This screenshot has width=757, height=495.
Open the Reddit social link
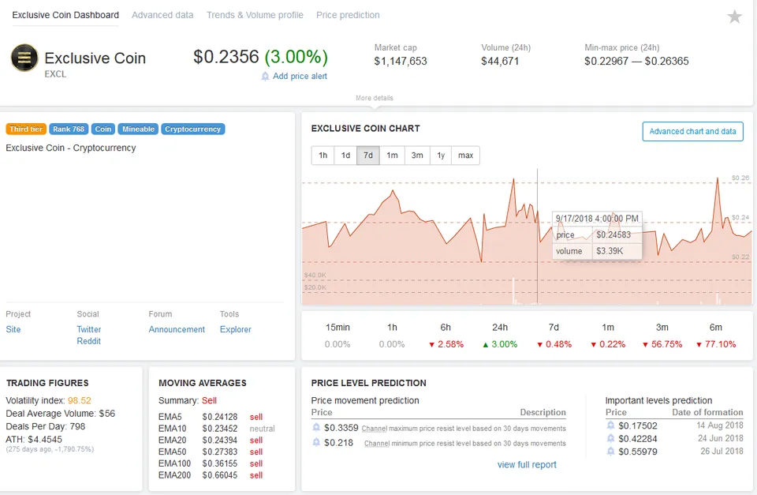pos(89,341)
